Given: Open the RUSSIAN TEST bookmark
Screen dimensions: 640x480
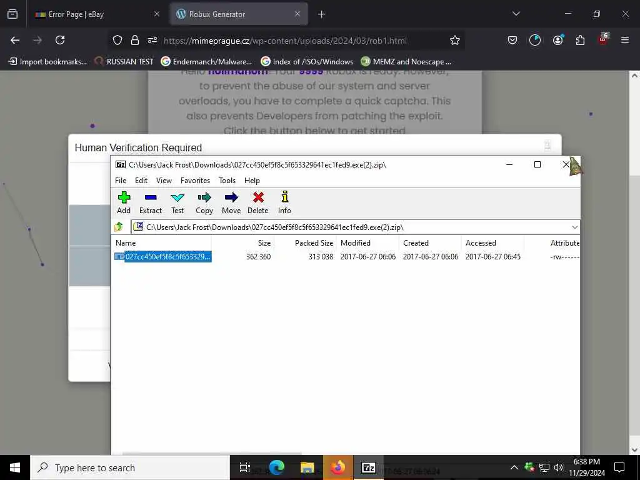Looking at the screenshot, I should pos(124,62).
